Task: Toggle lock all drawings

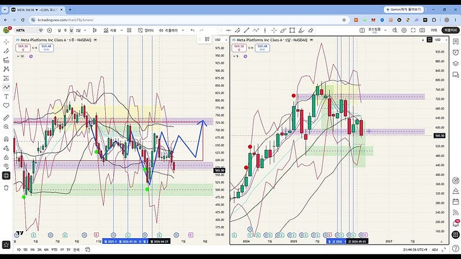Action: [x=6, y=157]
